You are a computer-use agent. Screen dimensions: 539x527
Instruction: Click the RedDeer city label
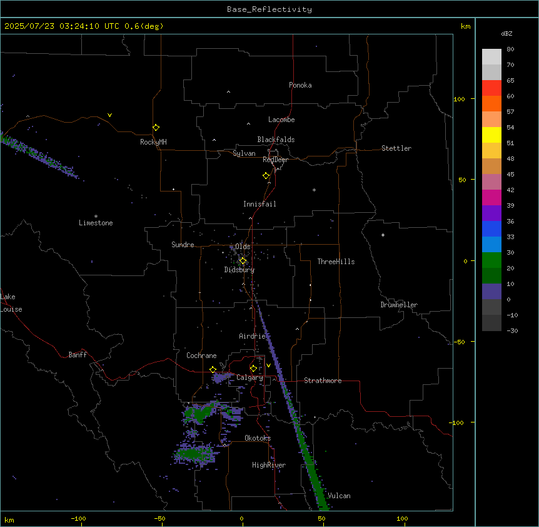[275, 160]
